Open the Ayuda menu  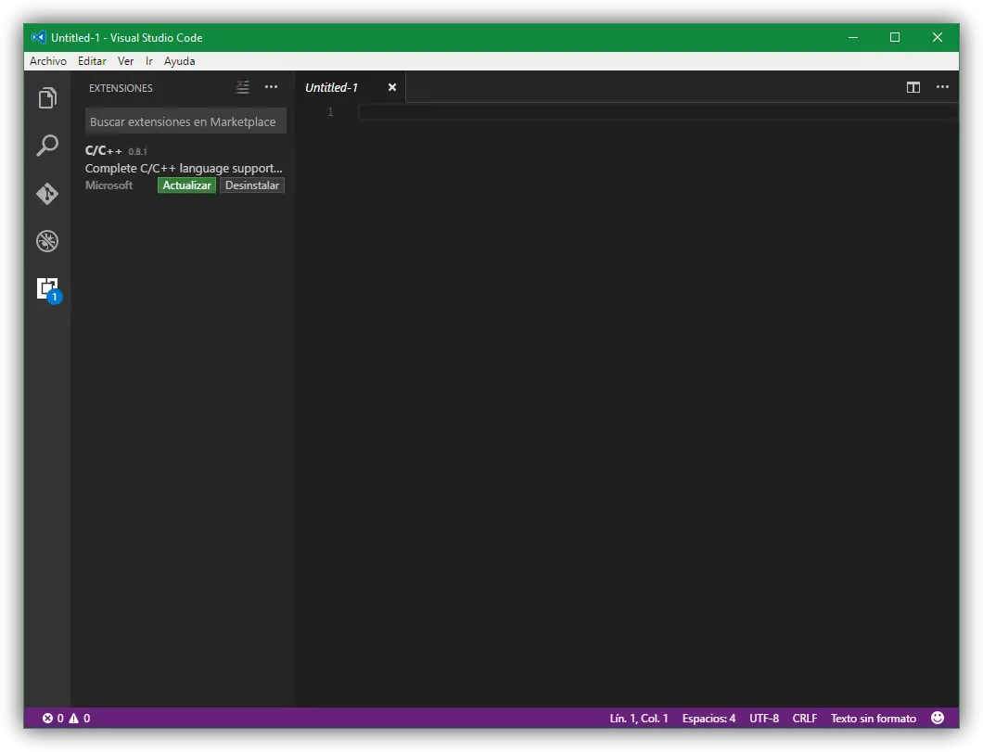click(179, 61)
